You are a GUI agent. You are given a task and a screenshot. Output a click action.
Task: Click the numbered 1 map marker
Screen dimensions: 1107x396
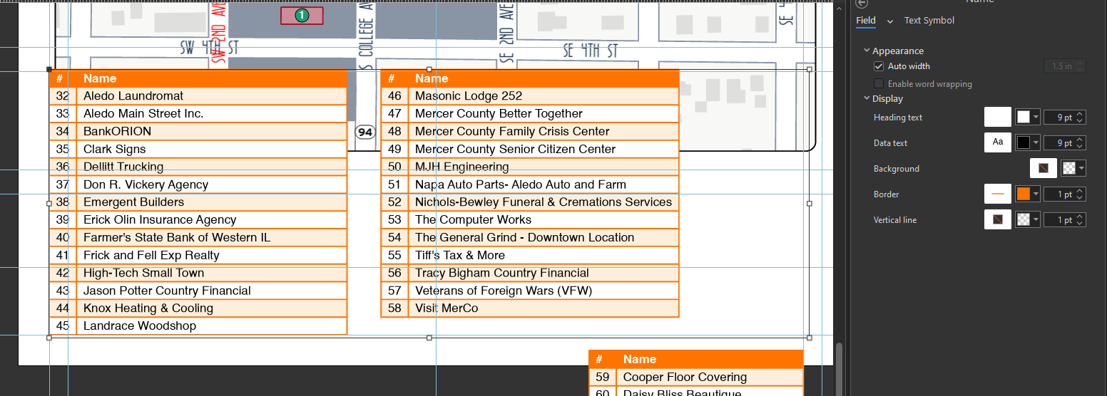(x=302, y=15)
